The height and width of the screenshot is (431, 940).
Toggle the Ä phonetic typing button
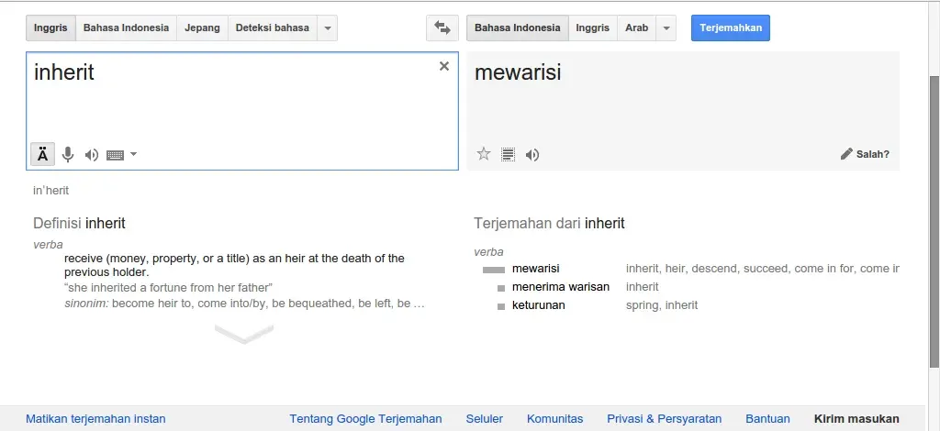click(x=42, y=155)
